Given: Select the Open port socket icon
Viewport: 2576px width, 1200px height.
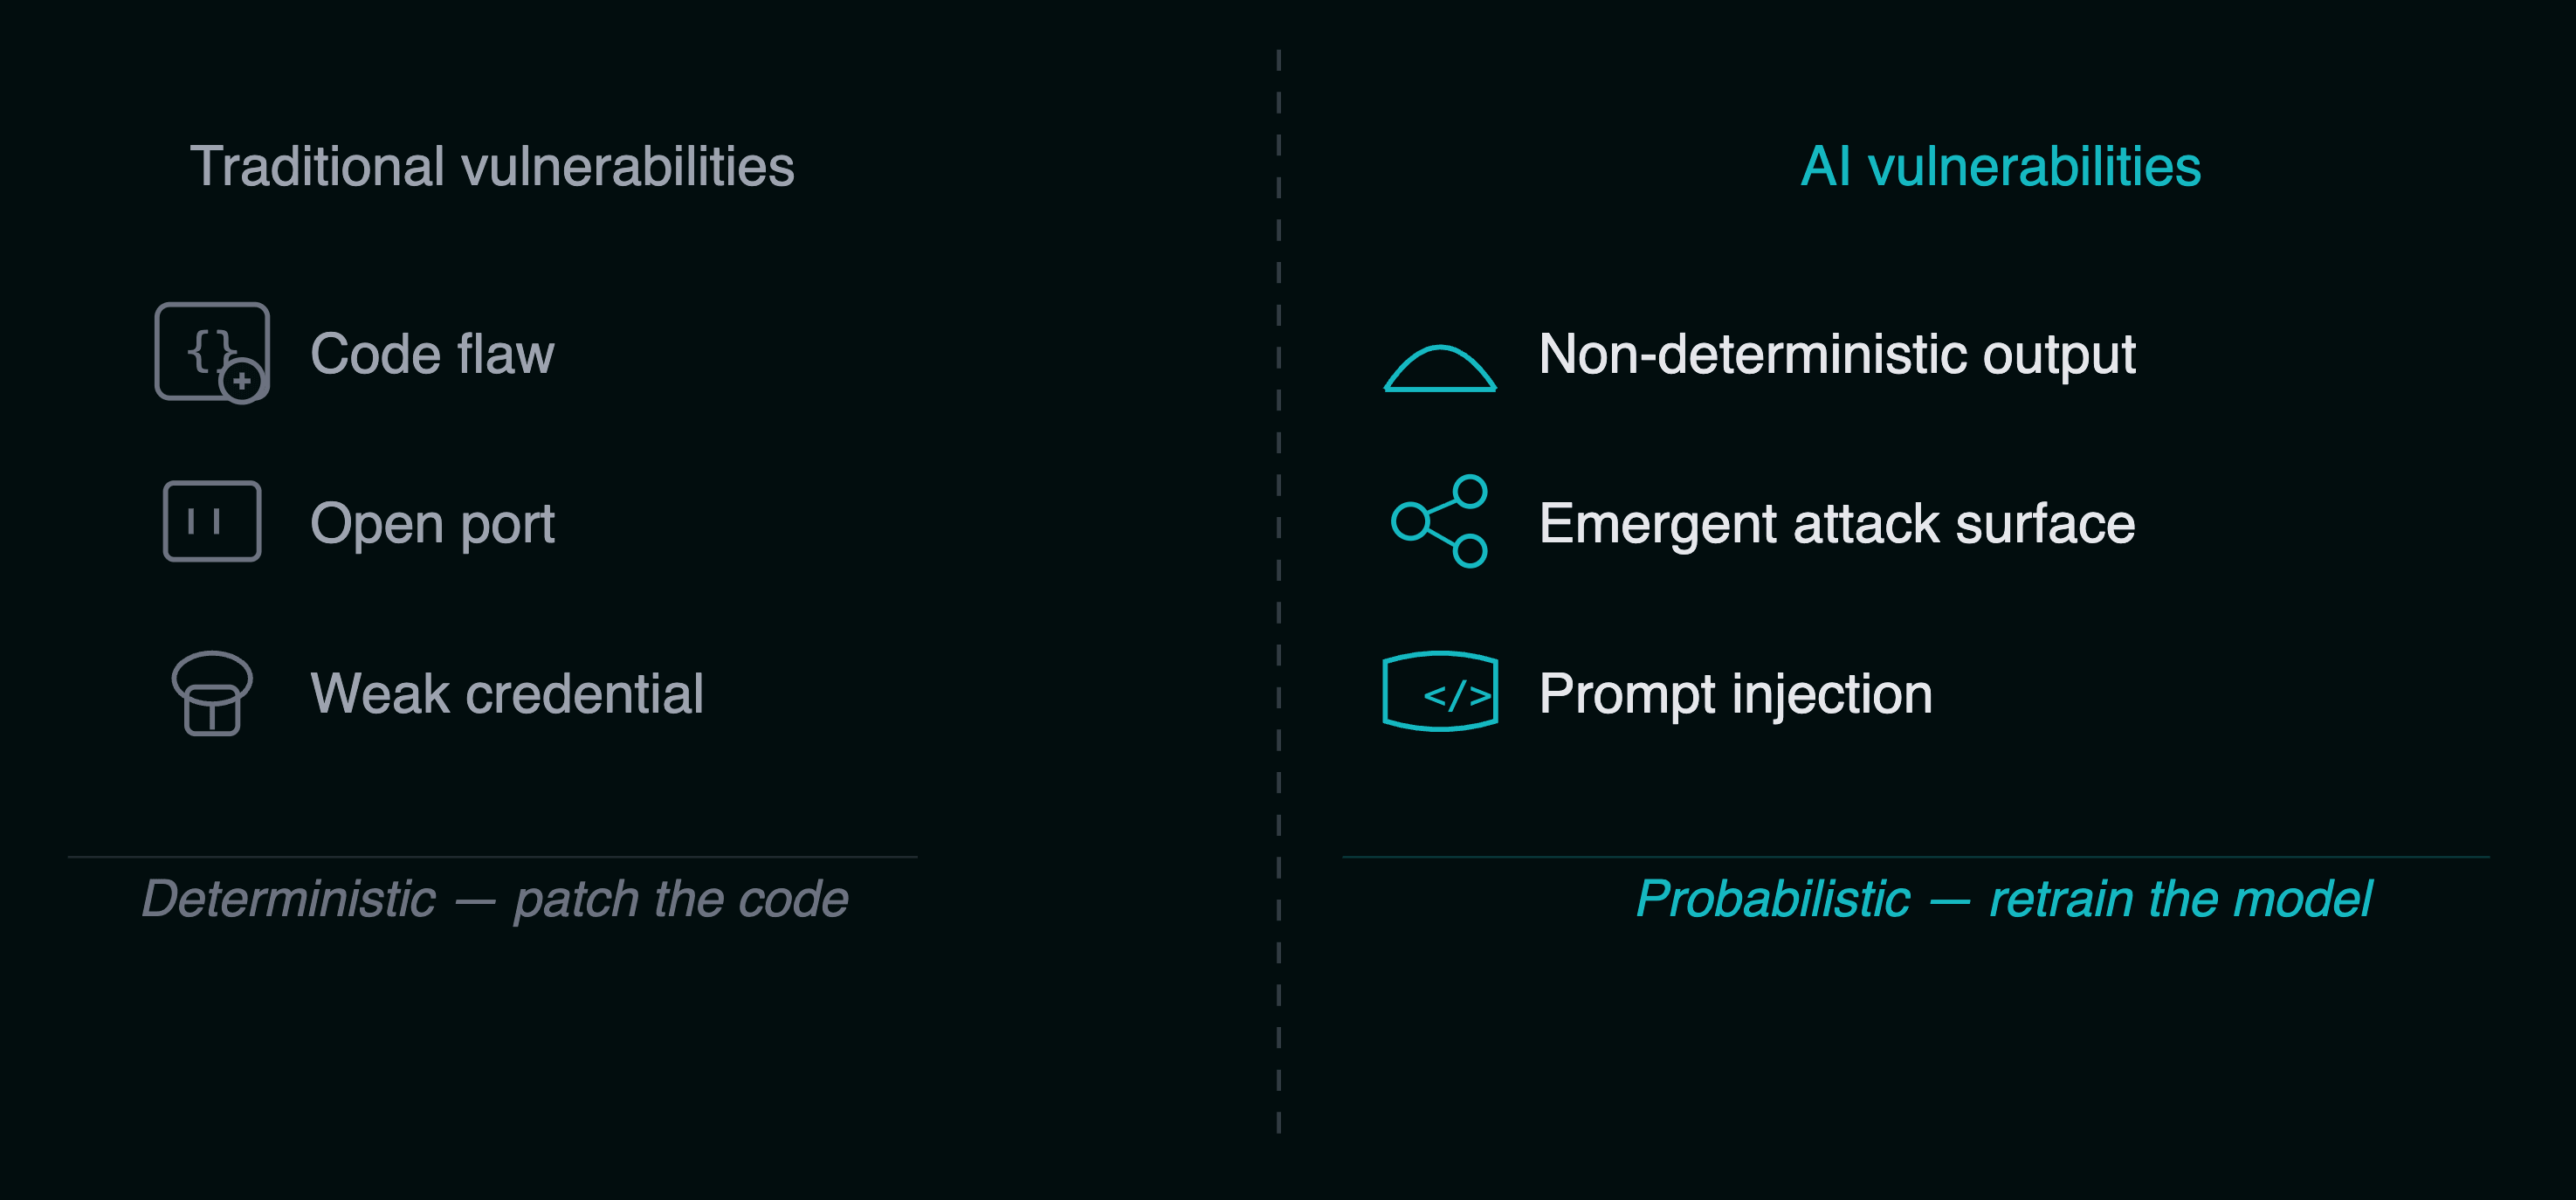Looking at the screenshot, I should pos(212,521).
